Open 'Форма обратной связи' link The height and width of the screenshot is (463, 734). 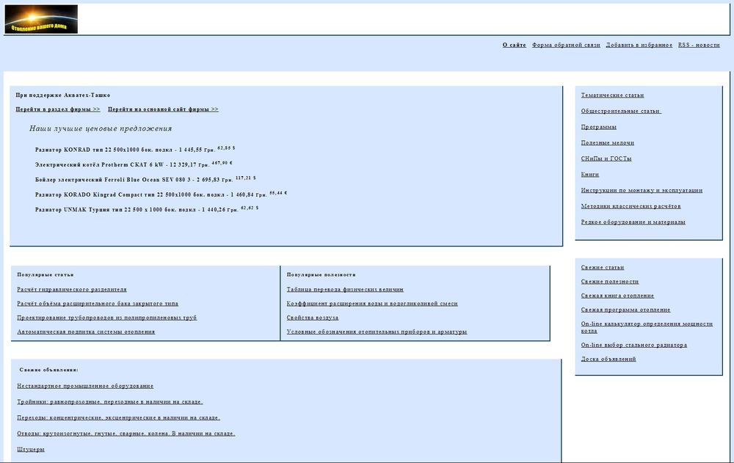point(566,45)
